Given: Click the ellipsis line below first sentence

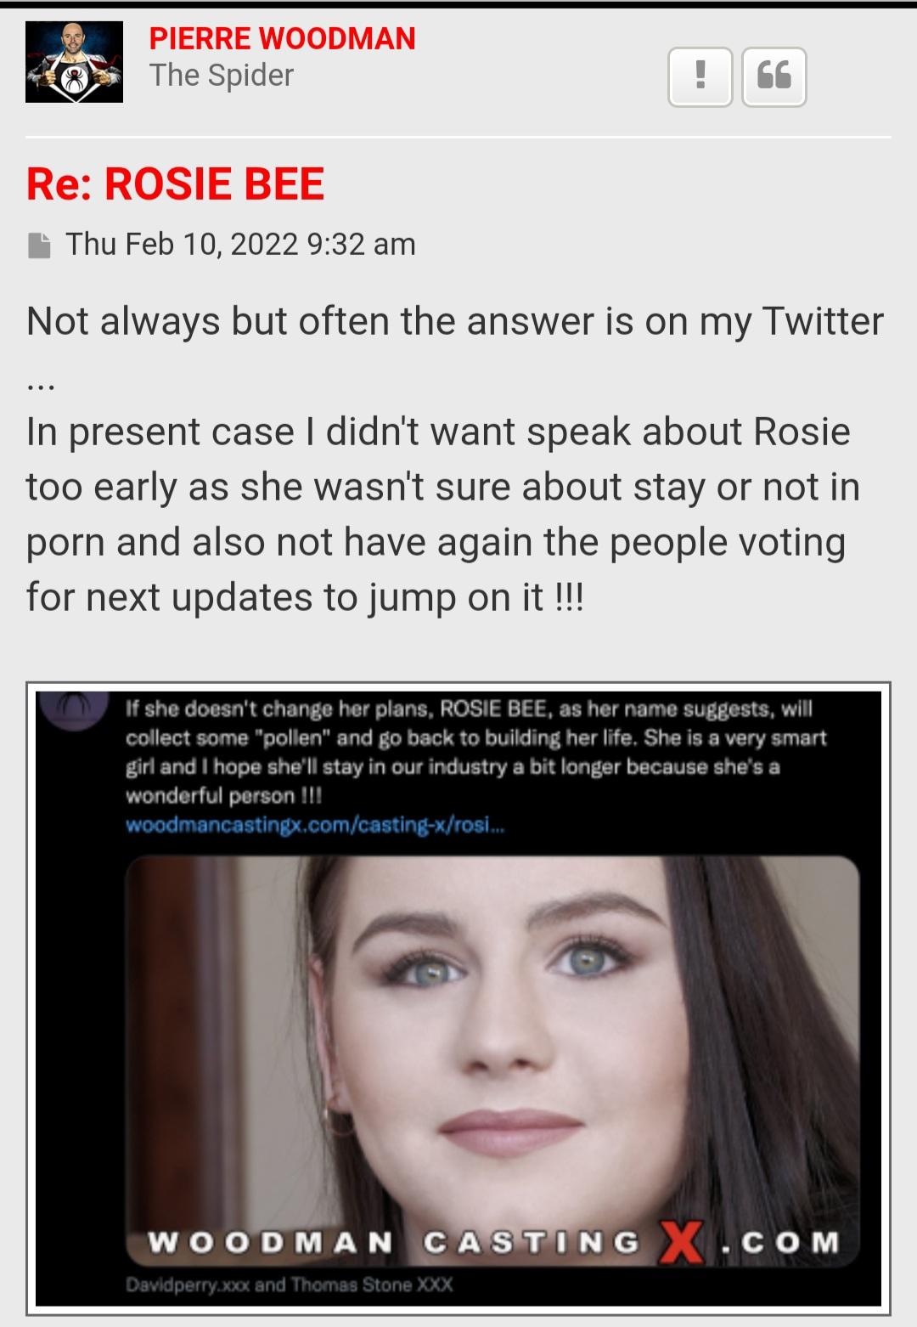Looking at the screenshot, I should tap(41, 385).
